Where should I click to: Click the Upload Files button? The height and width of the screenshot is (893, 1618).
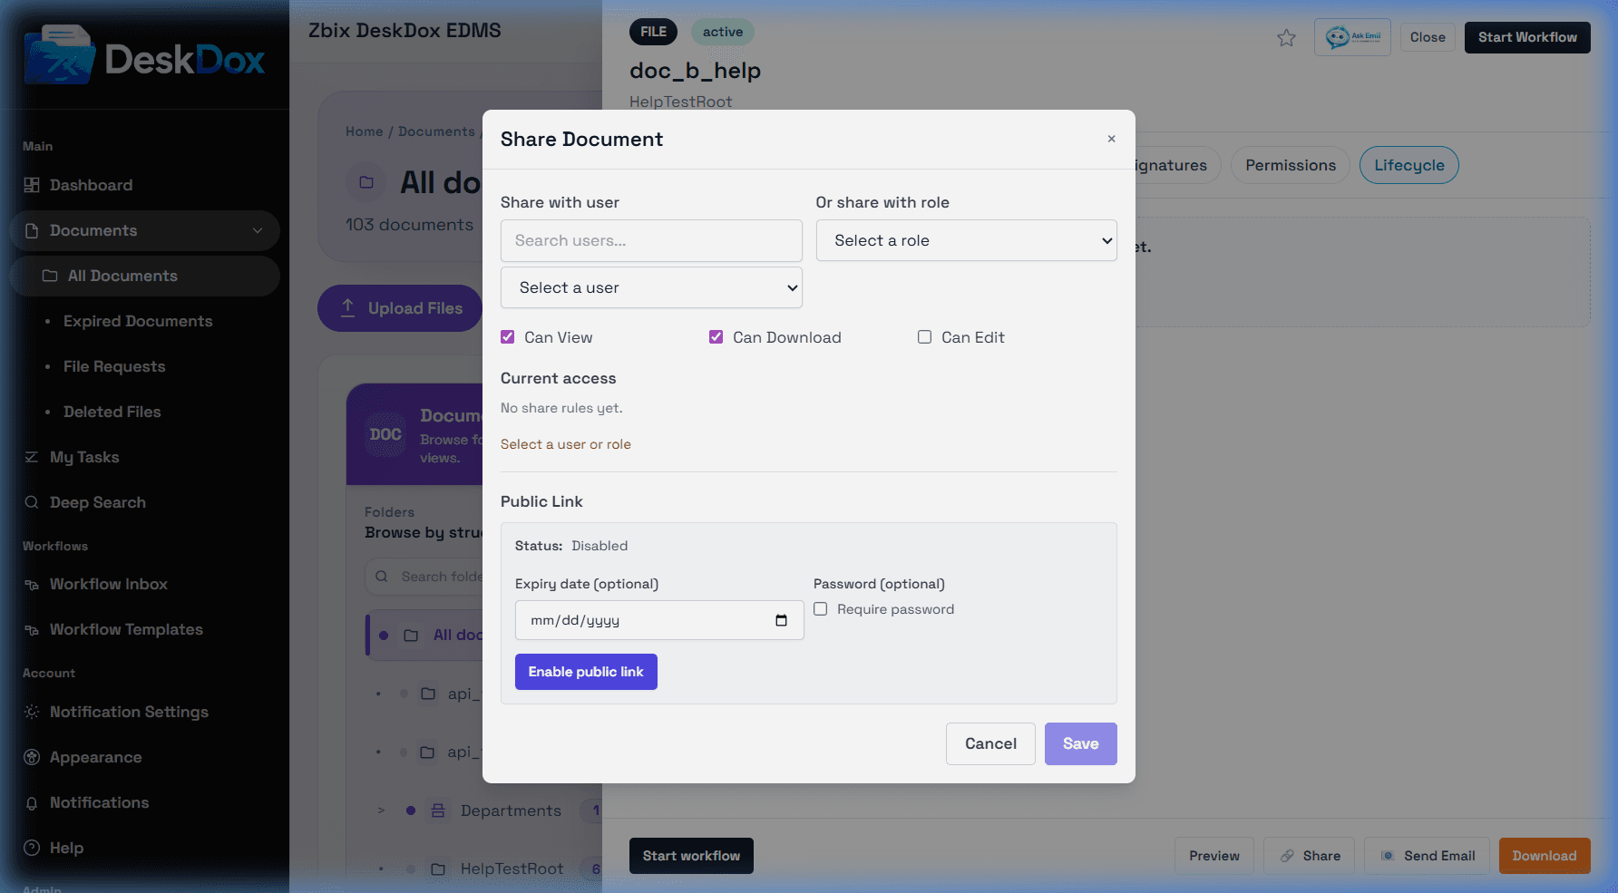[x=400, y=308]
